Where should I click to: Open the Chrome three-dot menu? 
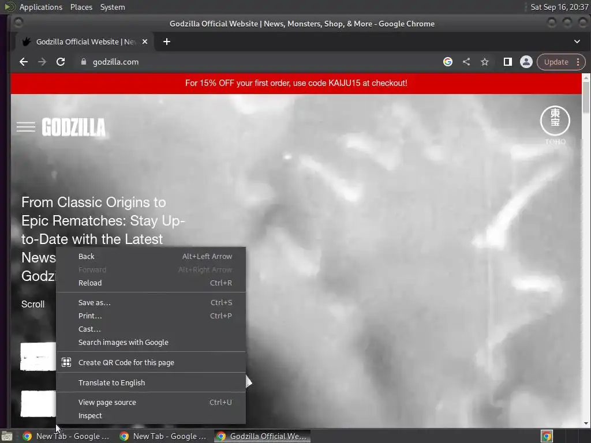pos(578,62)
